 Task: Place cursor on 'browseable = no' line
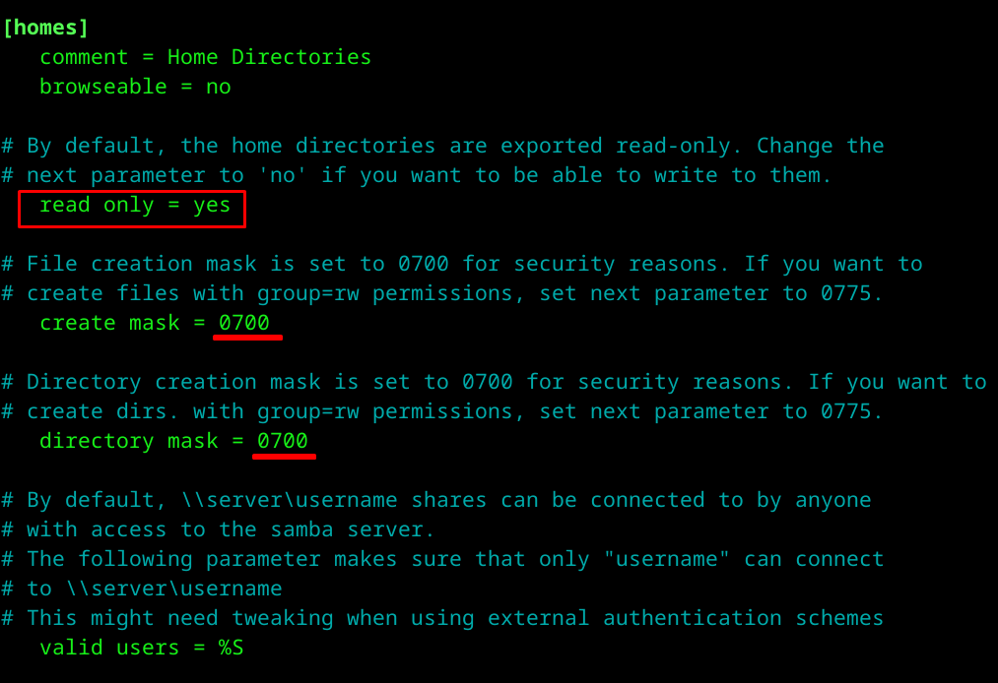click(x=135, y=87)
